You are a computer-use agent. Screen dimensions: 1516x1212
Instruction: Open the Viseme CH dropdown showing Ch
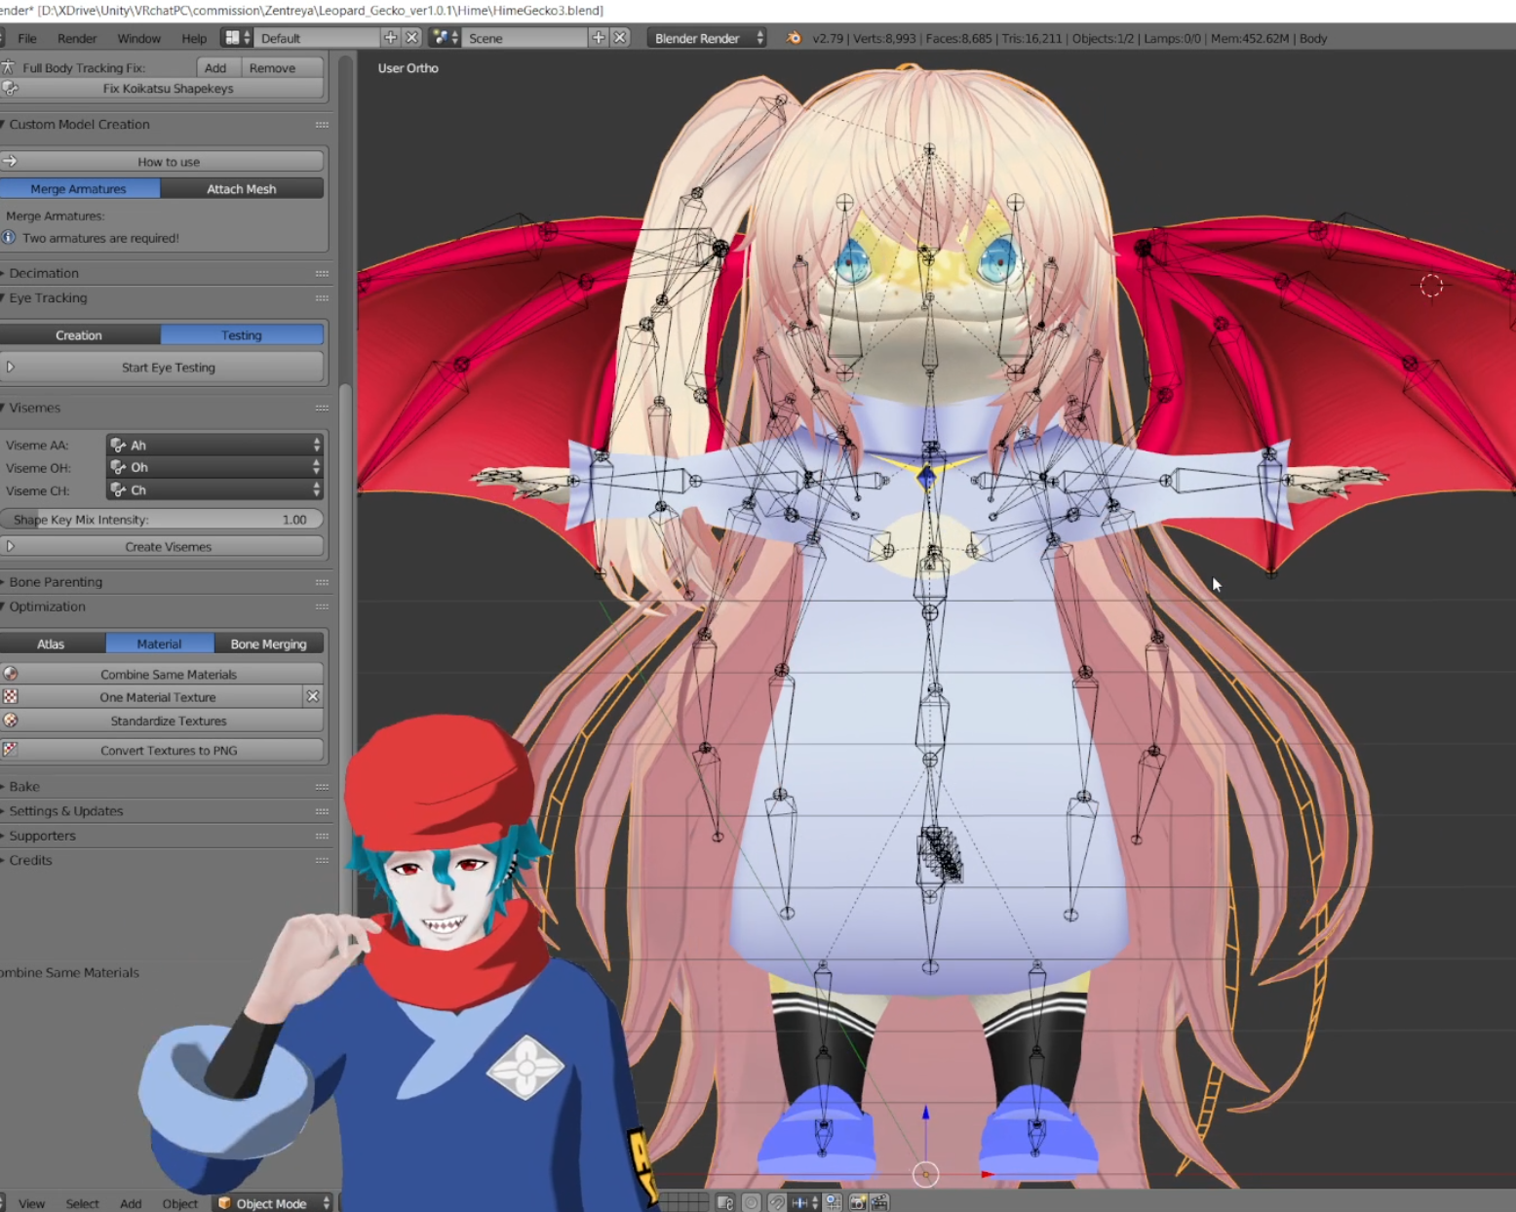click(214, 489)
